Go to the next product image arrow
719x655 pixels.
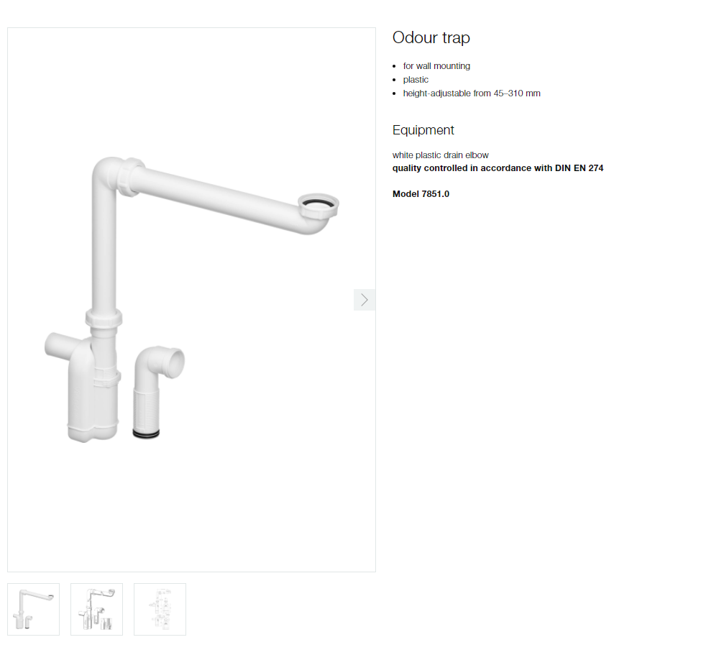tap(365, 300)
